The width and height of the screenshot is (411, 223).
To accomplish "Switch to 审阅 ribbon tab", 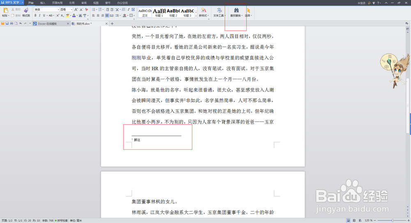I will click(x=84, y=3).
